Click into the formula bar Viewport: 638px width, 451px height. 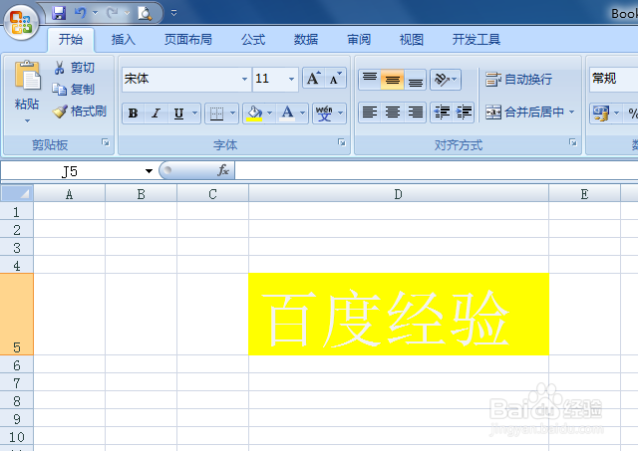tap(437, 170)
